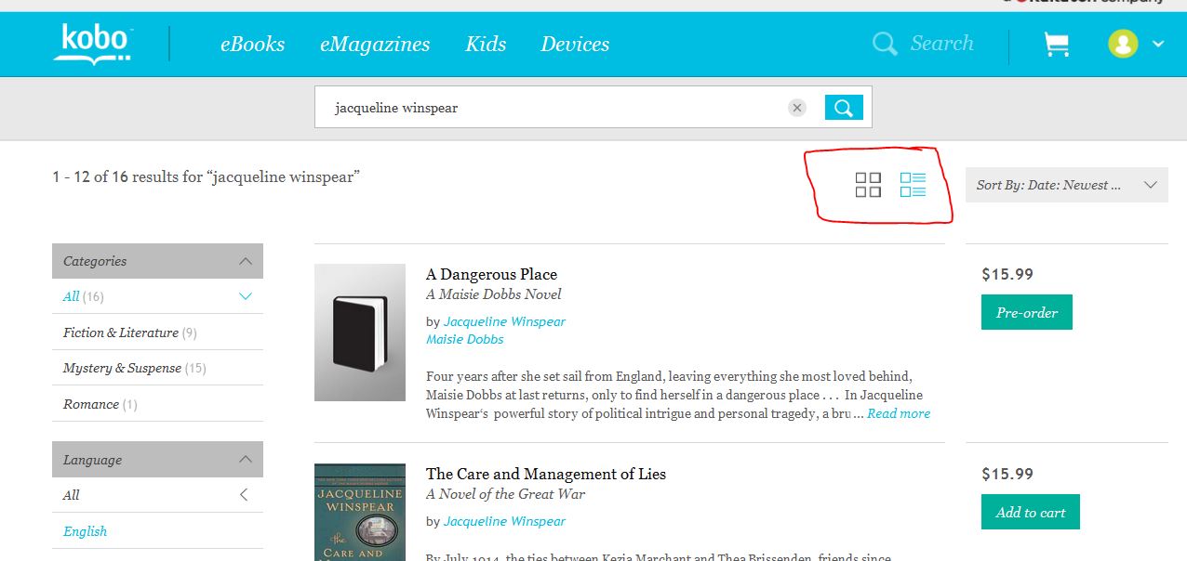Switch to list view layout
This screenshot has width=1187, height=561.
click(913, 185)
